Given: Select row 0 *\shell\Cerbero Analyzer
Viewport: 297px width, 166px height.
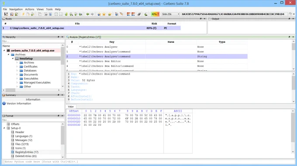Looking at the screenshot, I should click(157, 47).
